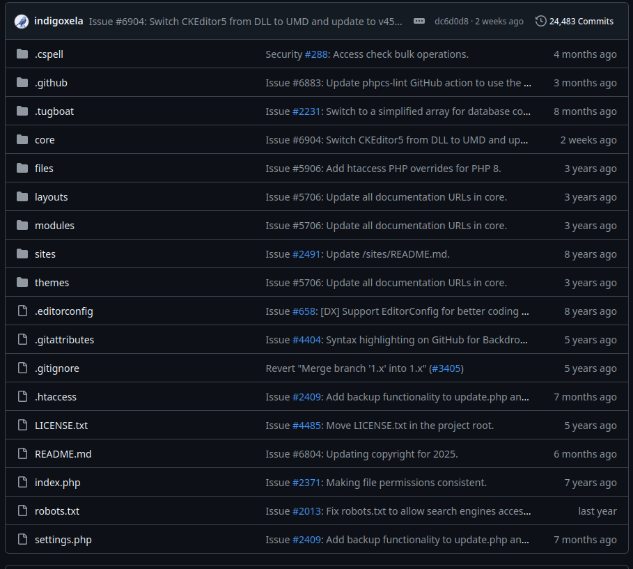Open the modules folder
The height and width of the screenshot is (569, 633).
(54, 226)
